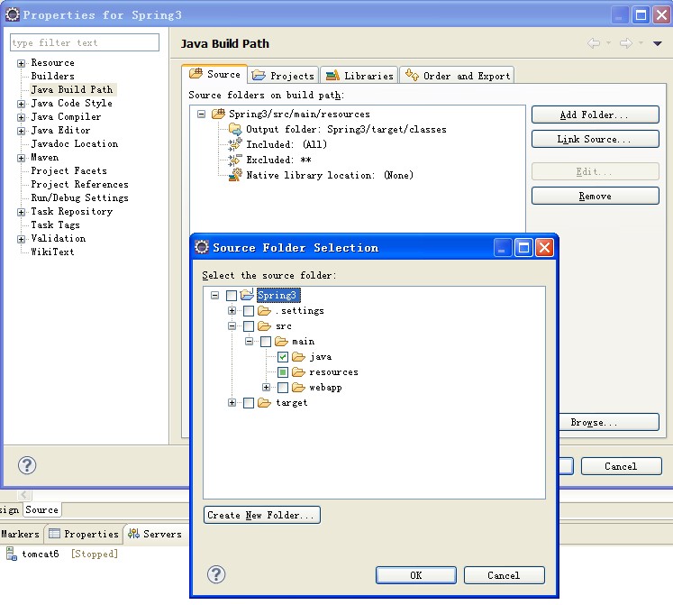673x605 pixels.
Task: Check the Spring3 project checkbox
Action: (x=232, y=295)
